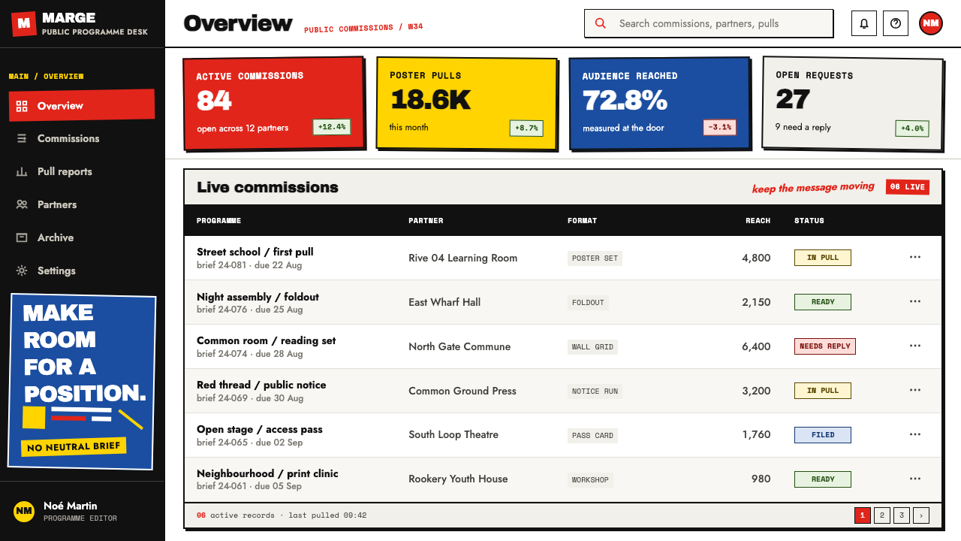
Task: Open the notifications bell
Action: click(x=864, y=23)
